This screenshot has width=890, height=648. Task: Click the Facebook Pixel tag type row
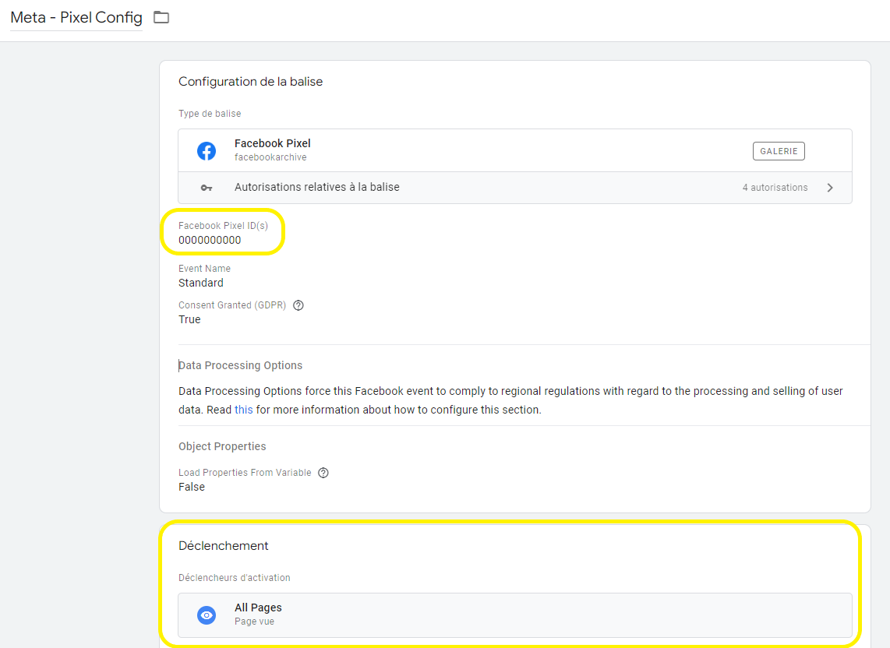[x=468, y=150]
